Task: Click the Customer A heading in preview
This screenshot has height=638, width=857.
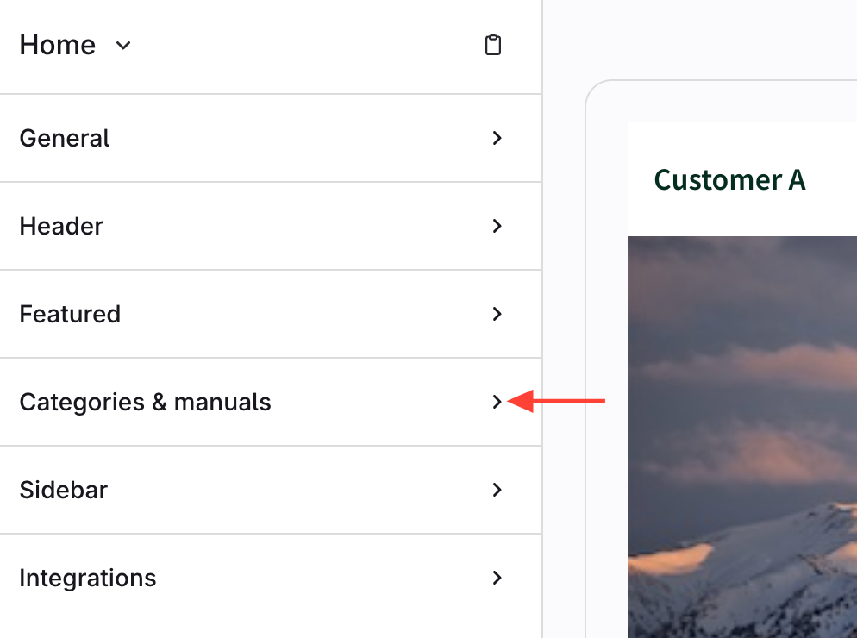Action: [x=729, y=179]
